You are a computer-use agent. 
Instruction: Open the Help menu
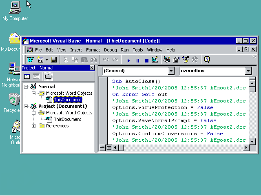170,50
